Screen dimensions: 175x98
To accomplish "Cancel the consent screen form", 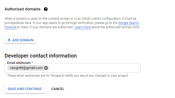I will 58,89.
